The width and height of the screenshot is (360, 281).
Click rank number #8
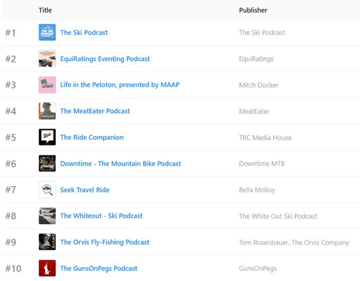pyautogui.click(x=10, y=216)
